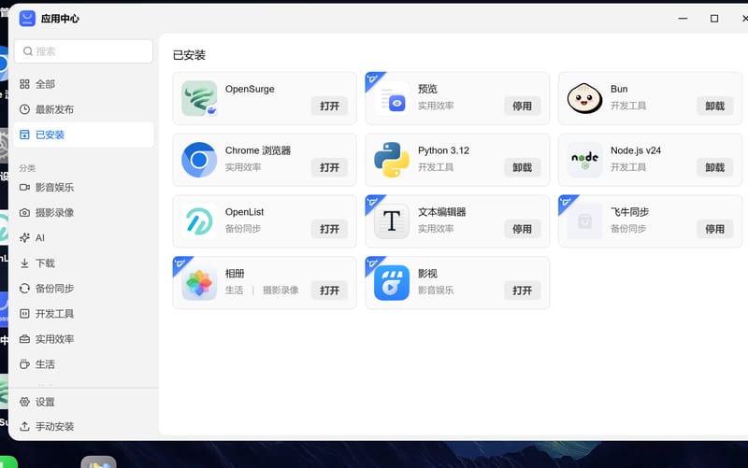Screen dimensions: 748x468
Task: Filter by 实用效率 category
Action: pos(83,339)
